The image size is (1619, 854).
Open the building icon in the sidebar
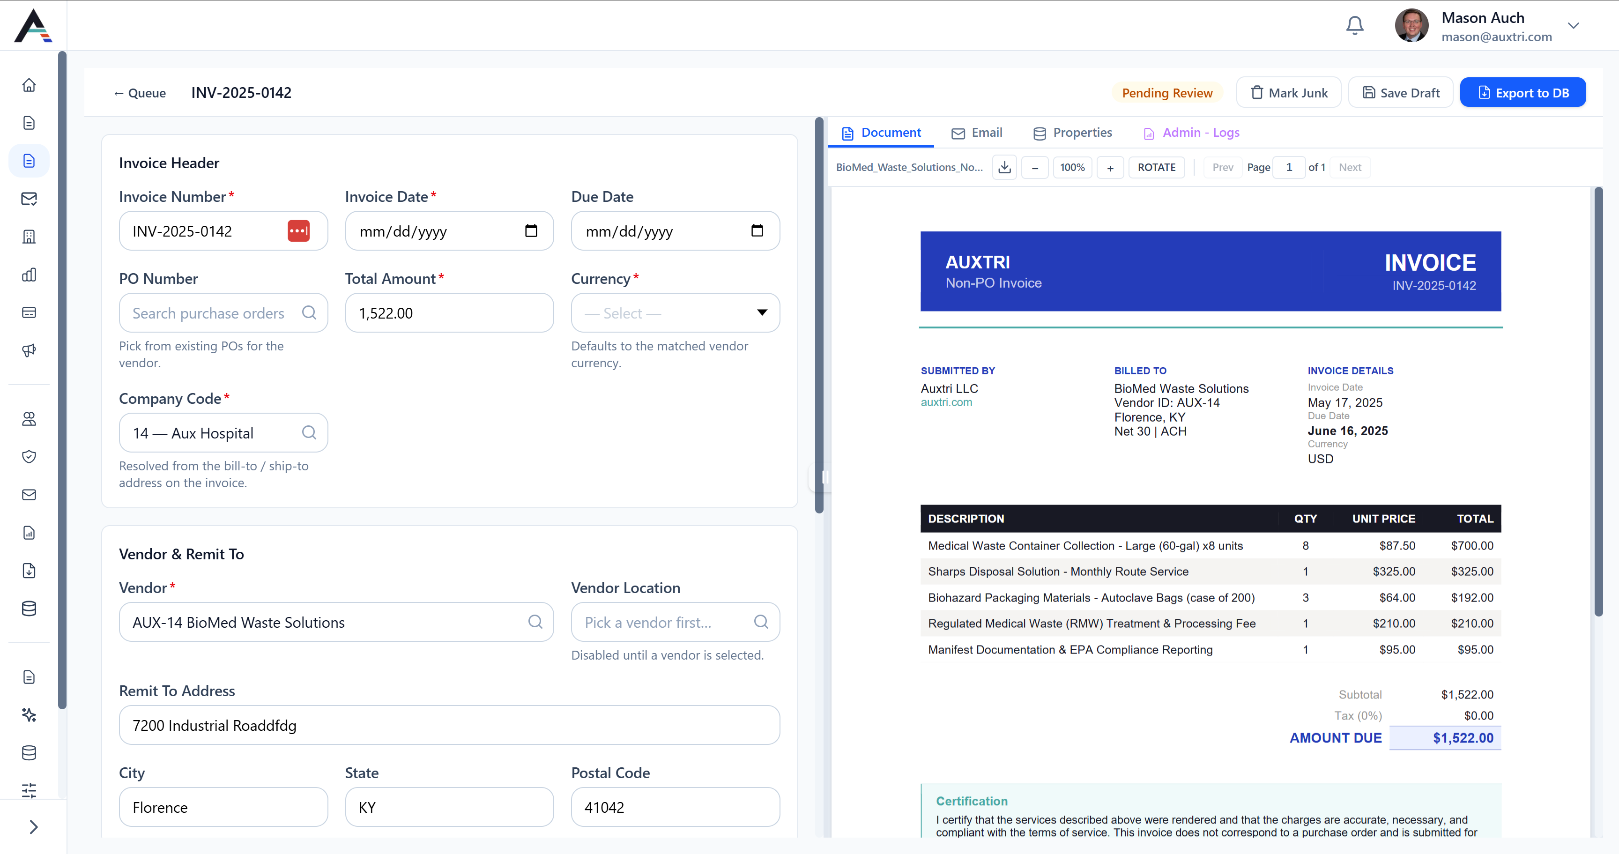[x=29, y=236]
